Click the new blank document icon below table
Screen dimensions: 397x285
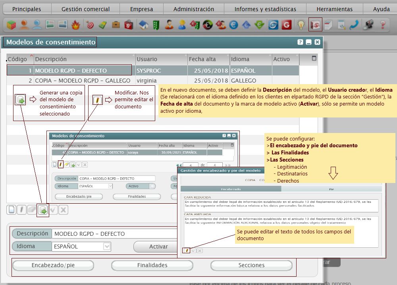click(12, 210)
